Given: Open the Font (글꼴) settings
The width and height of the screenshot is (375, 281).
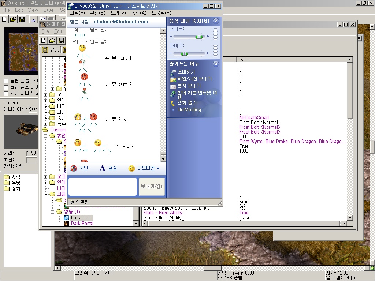Looking at the screenshot, I should [103, 168].
